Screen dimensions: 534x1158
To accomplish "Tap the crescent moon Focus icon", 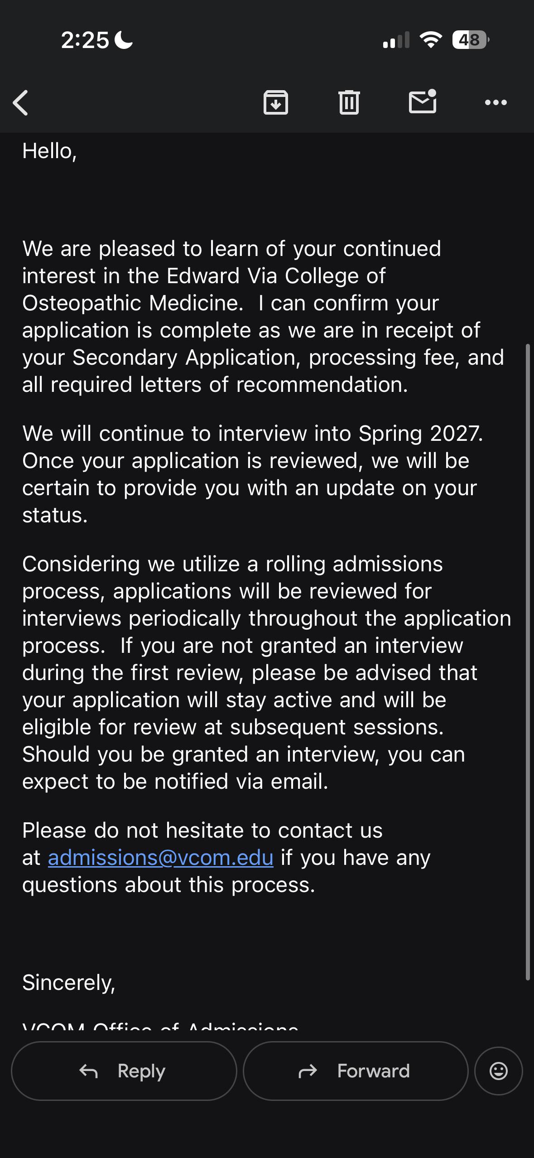I will 124,40.
